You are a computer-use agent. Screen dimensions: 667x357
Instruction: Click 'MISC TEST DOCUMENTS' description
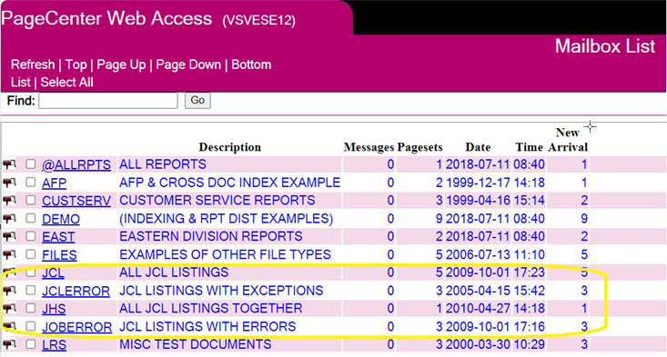pos(195,344)
